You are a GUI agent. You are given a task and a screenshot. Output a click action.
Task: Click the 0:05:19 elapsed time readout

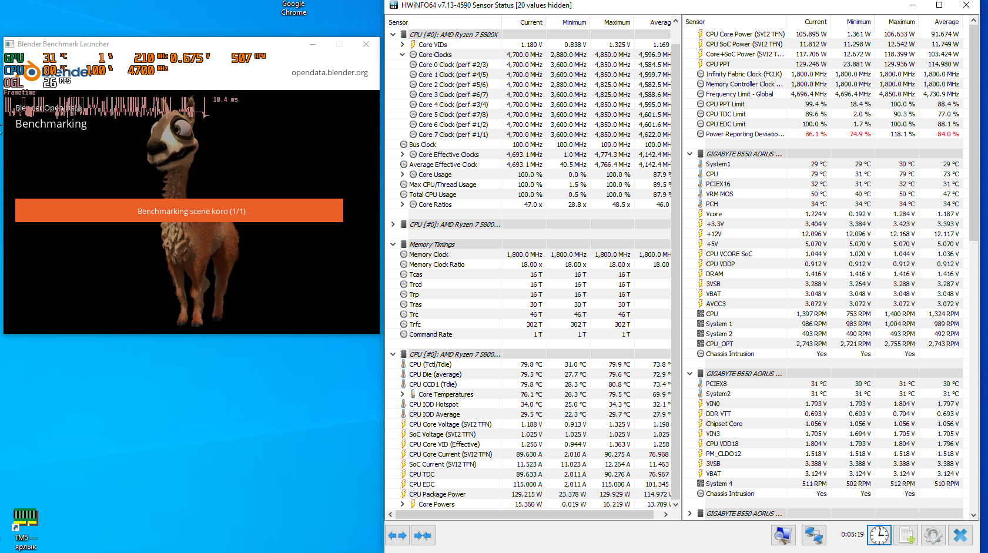click(852, 535)
